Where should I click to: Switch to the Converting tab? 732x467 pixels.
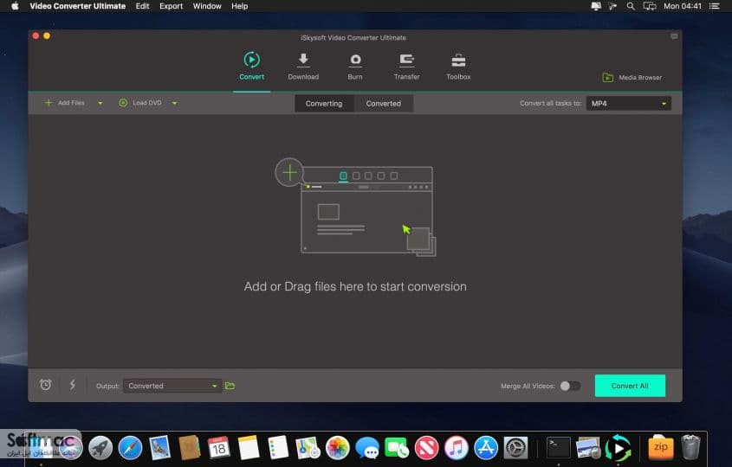tap(324, 104)
